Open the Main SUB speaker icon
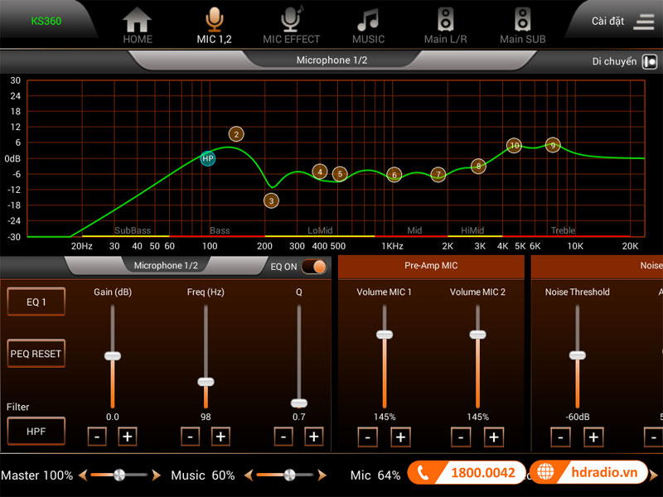663x497 pixels. pos(522,20)
